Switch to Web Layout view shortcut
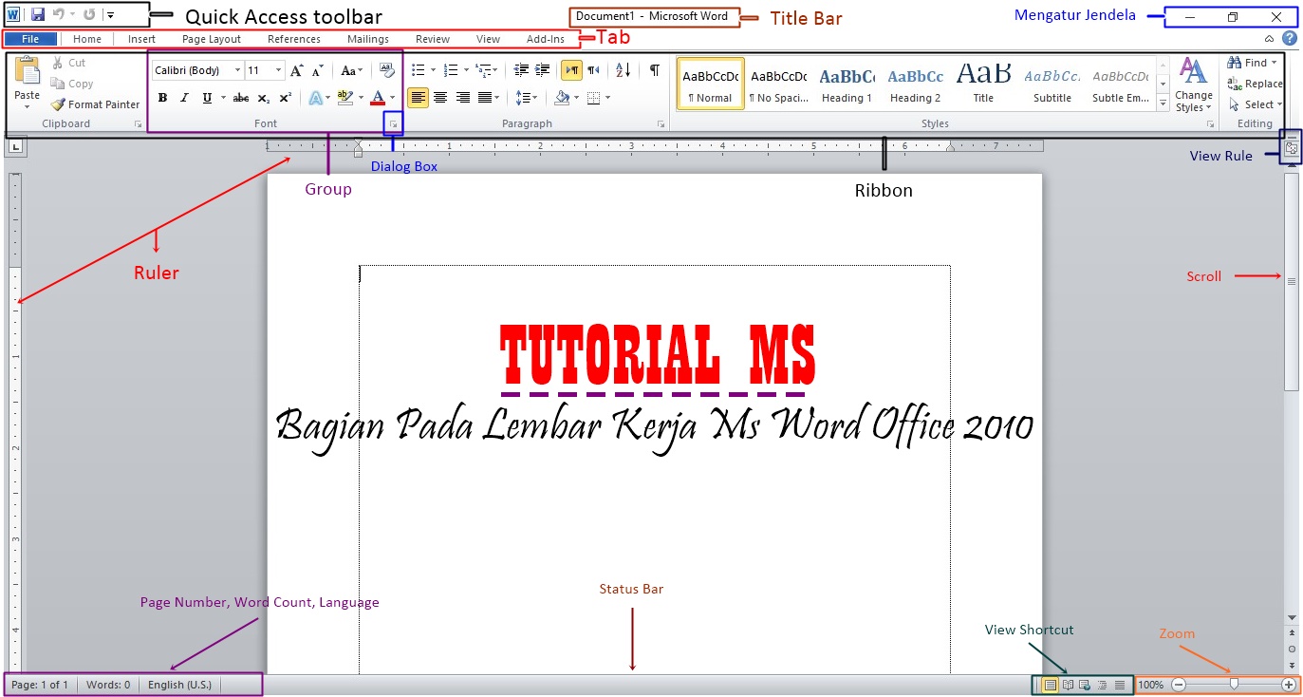 point(1083,685)
